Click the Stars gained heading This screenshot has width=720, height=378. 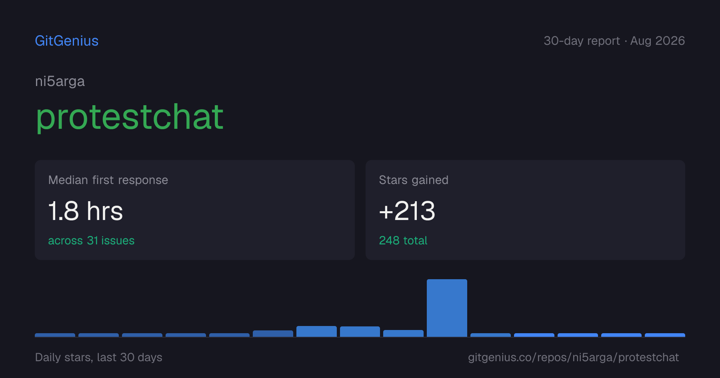(x=414, y=180)
